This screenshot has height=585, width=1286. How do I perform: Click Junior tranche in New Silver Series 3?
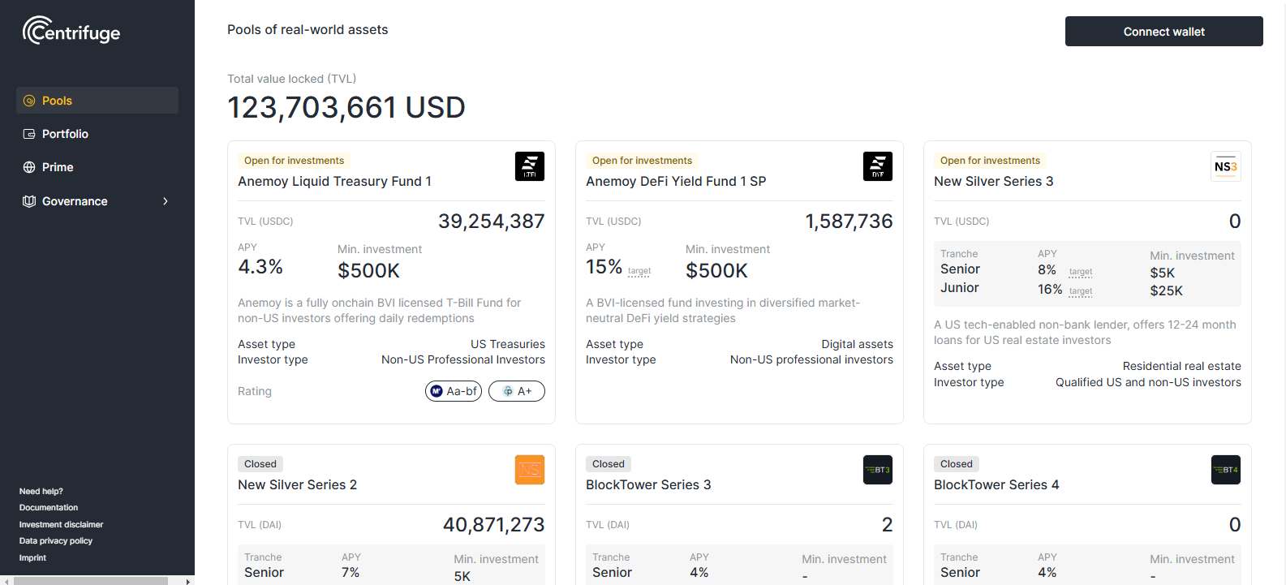tap(959, 288)
